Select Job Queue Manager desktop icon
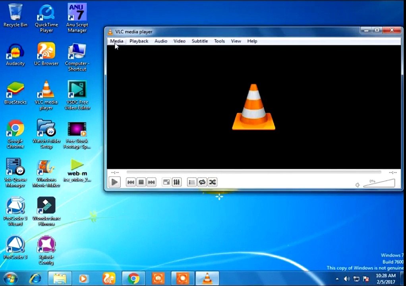The height and width of the screenshot is (286, 406). tap(15, 173)
